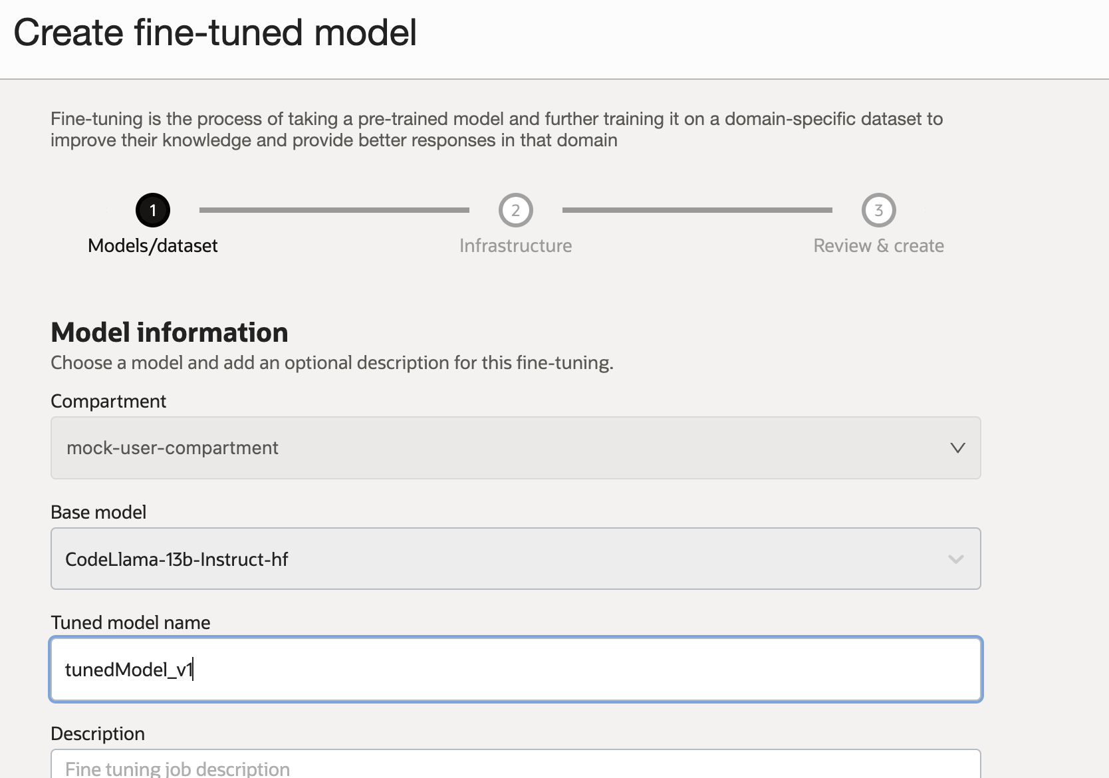Click the Description field label
The height and width of the screenshot is (778, 1109).
click(x=98, y=734)
